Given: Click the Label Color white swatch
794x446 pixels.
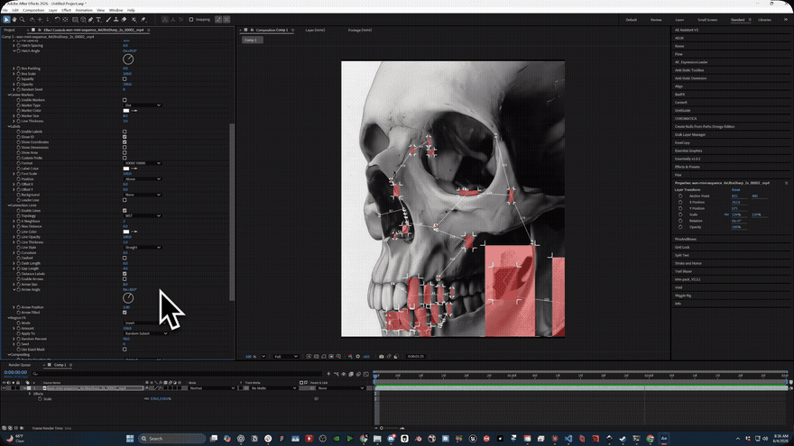Looking at the screenshot, I should coord(126,168).
